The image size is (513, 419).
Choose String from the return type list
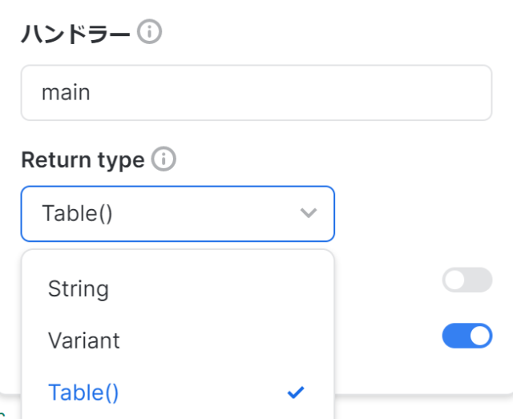click(79, 288)
